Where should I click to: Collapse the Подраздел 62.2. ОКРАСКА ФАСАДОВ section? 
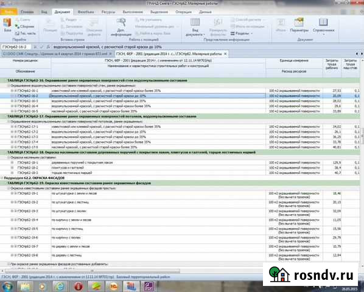(2, 178)
